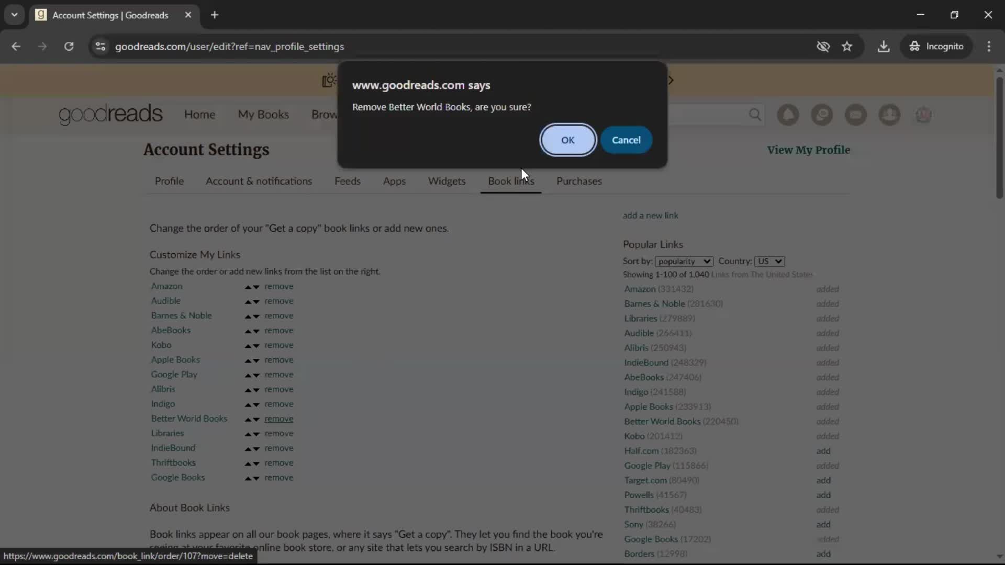Open Alibris in Popular Links list
Viewport: 1005px width, 565px height.
[x=636, y=348]
